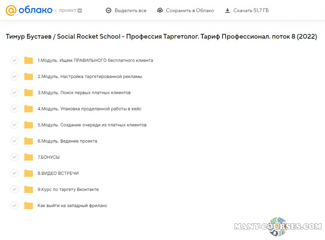Click the cloud upload icon in toolbar
The height and width of the screenshot is (240, 325).
point(160,10)
